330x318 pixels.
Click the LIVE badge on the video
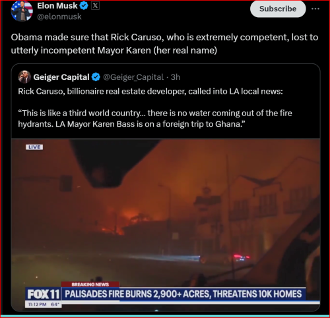point(34,147)
